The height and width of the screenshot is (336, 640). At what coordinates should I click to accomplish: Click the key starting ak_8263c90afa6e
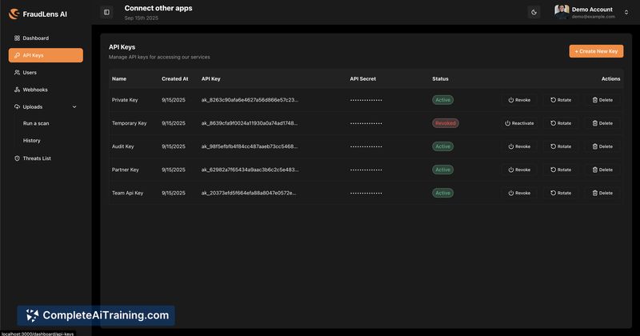(250, 100)
